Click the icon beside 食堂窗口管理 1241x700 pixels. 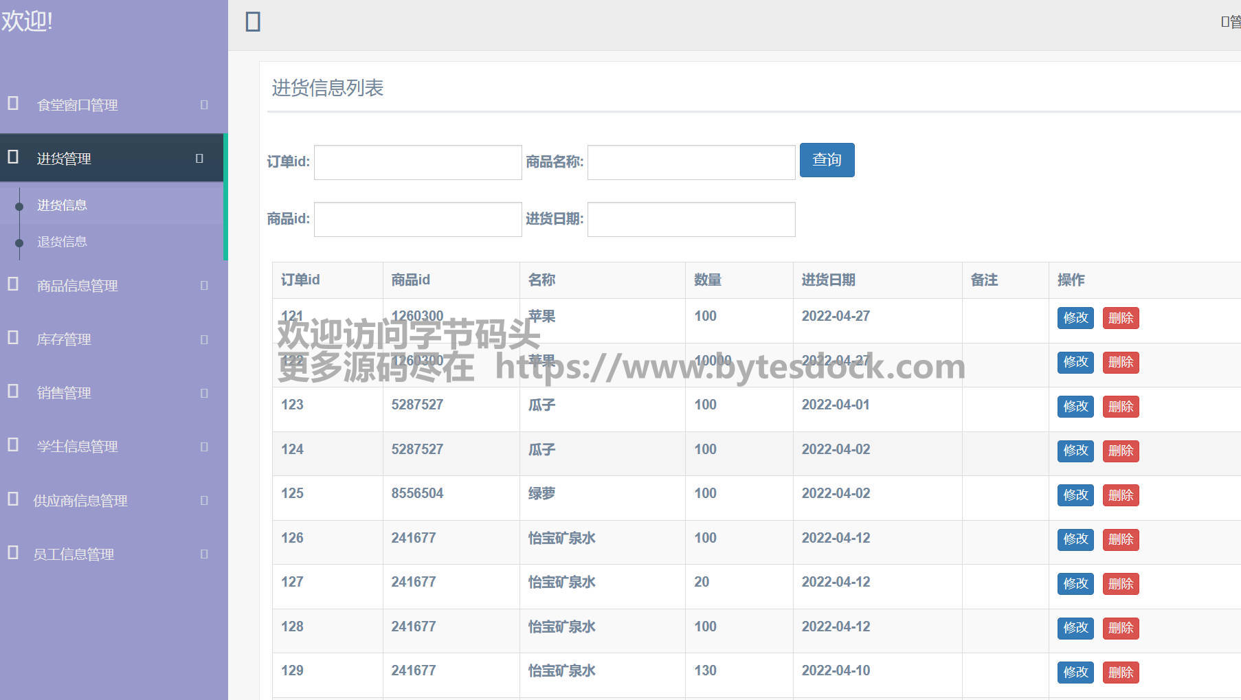13,104
